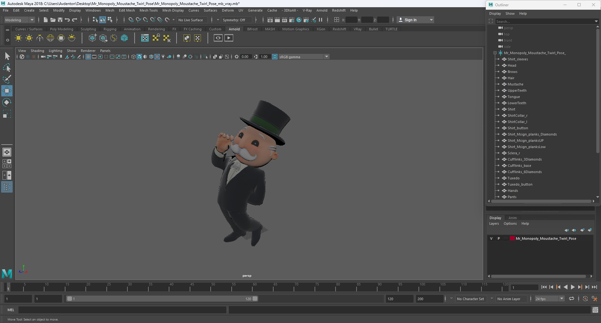
Task: Toggle layer visibility V box
Action: [x=491, y=238]
